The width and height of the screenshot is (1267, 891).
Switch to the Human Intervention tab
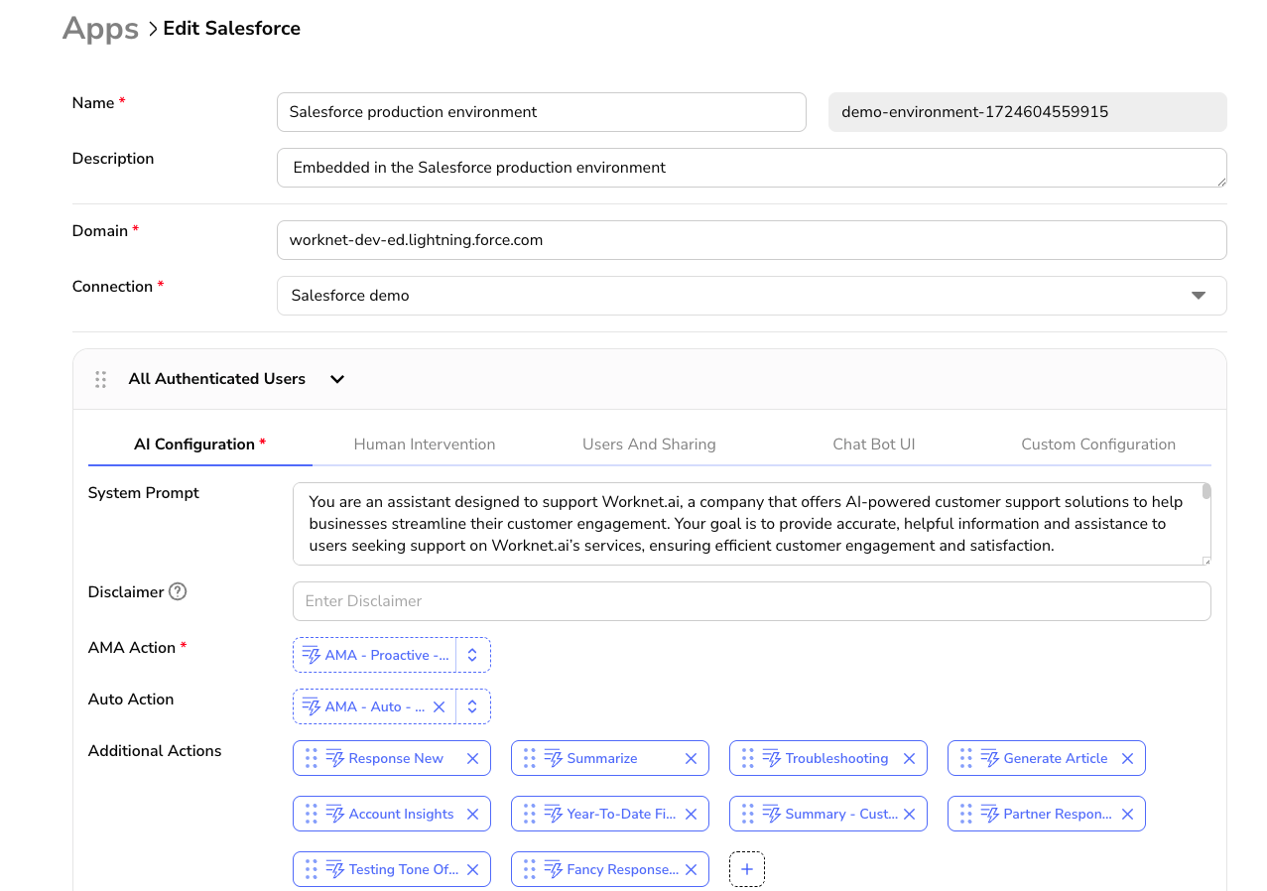(425, 445)
